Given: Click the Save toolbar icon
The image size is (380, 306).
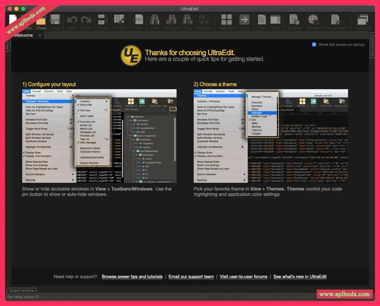Looking at the screenshot, I should point(55,22).
